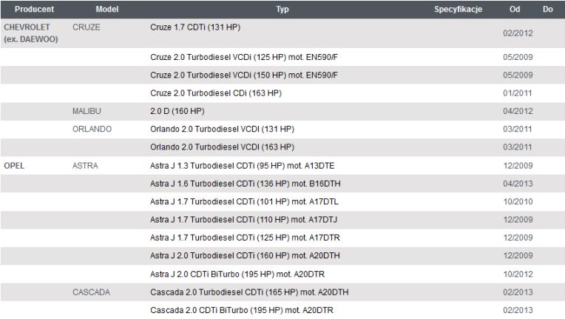Select the CHEVROLET (ex. DAEWOO) producer cell
This screenshot has height=319, width=565.
click(31, 33)
